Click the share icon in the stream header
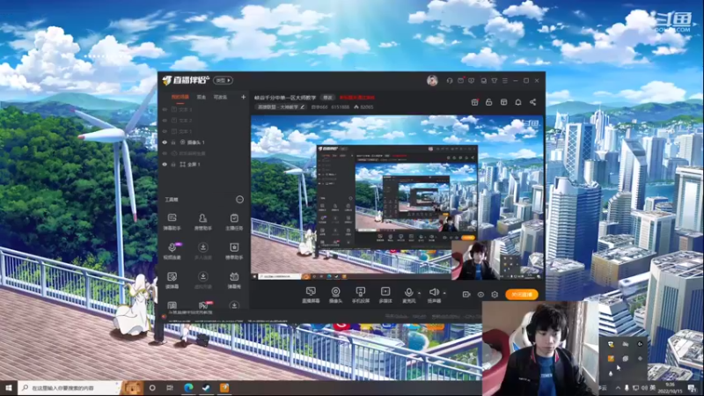The height and width of the screenshot is (396, 704). point(532,102)
